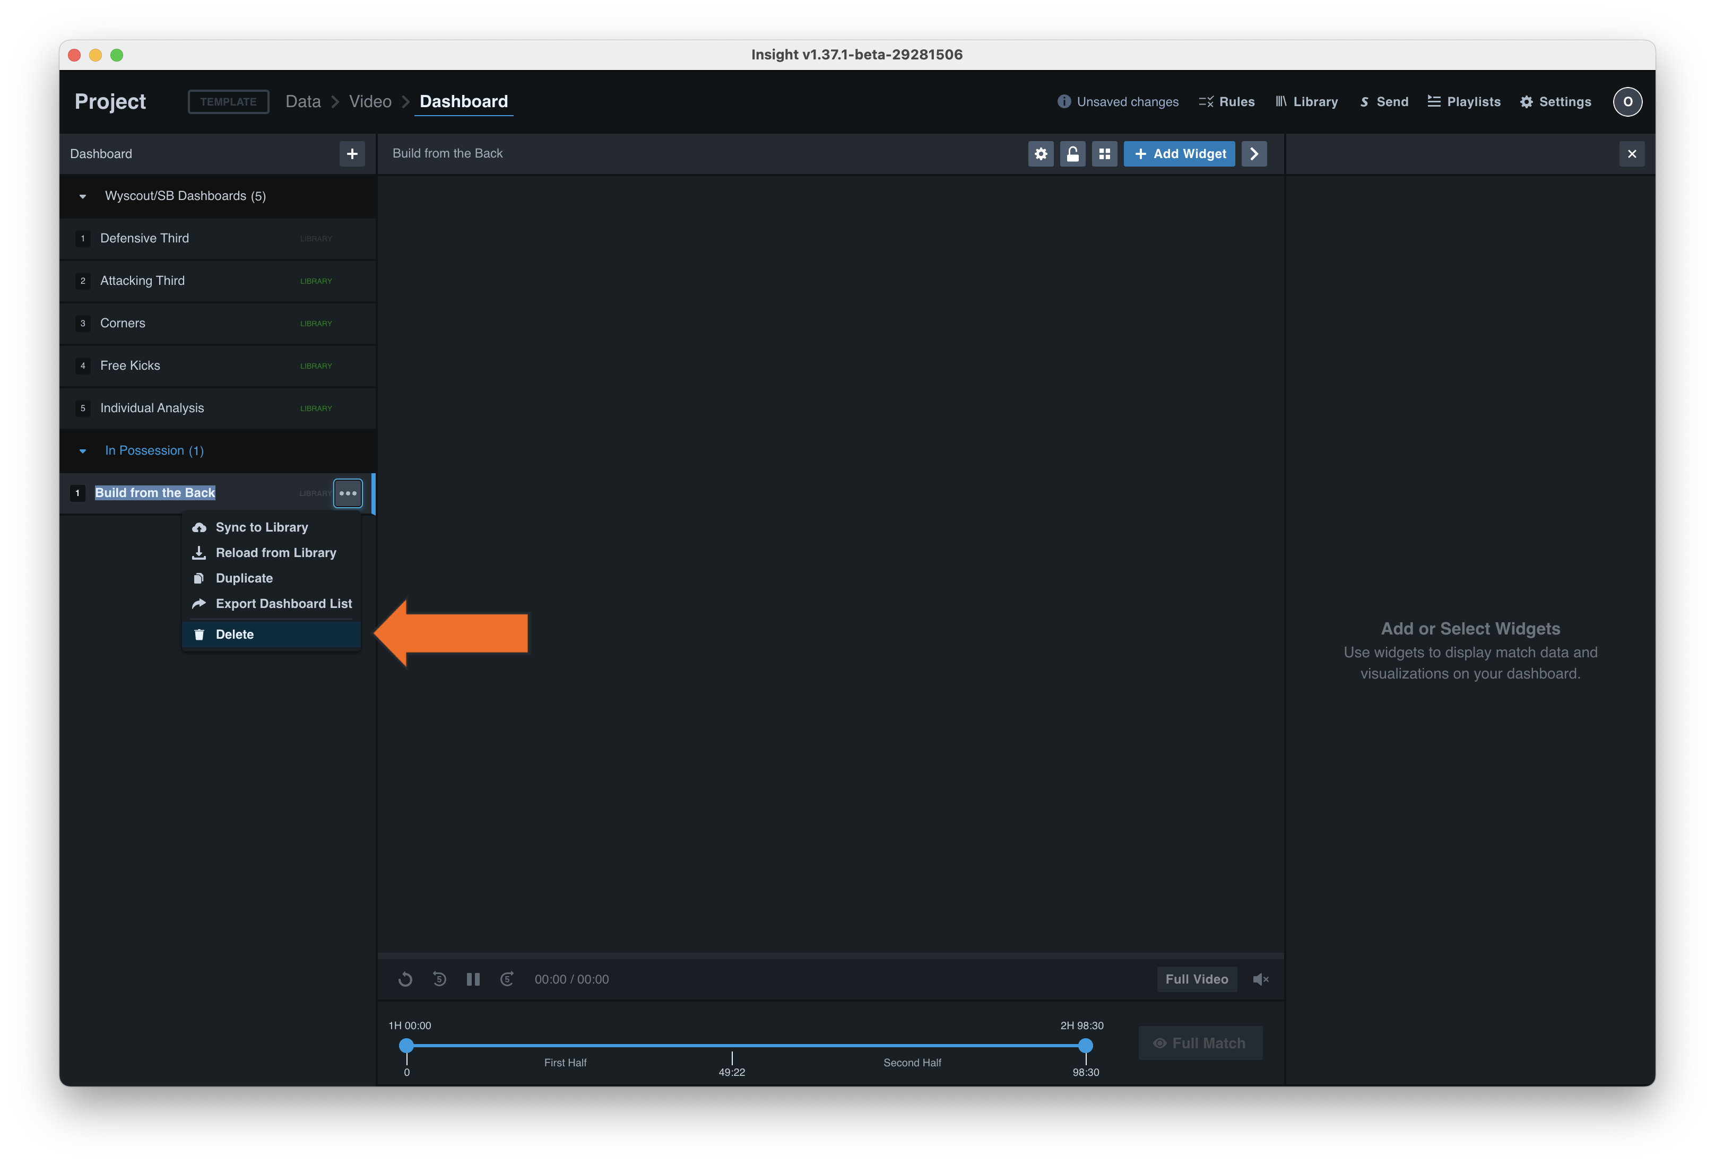Go to Video breadcrumb step
Image resolution: width=1715 pixels, height=1165 pixels.
(x=370, y=102)
